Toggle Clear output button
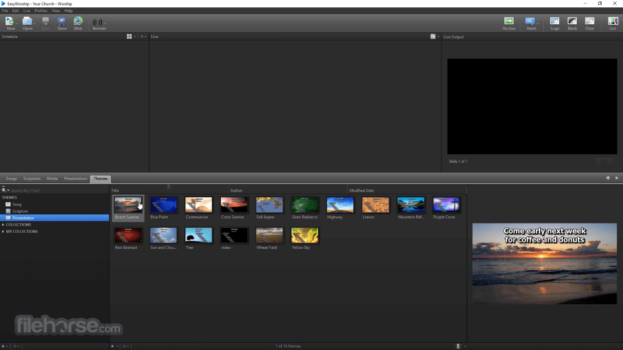 (590, 21)
